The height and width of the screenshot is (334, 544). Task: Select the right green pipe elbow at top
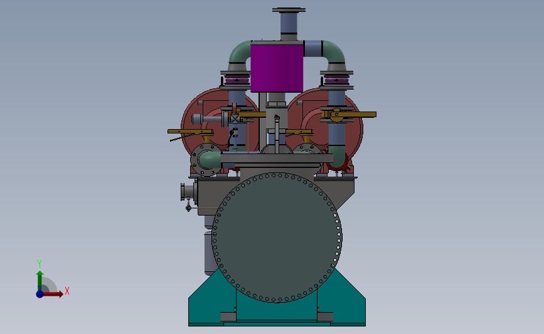(334, 52)
